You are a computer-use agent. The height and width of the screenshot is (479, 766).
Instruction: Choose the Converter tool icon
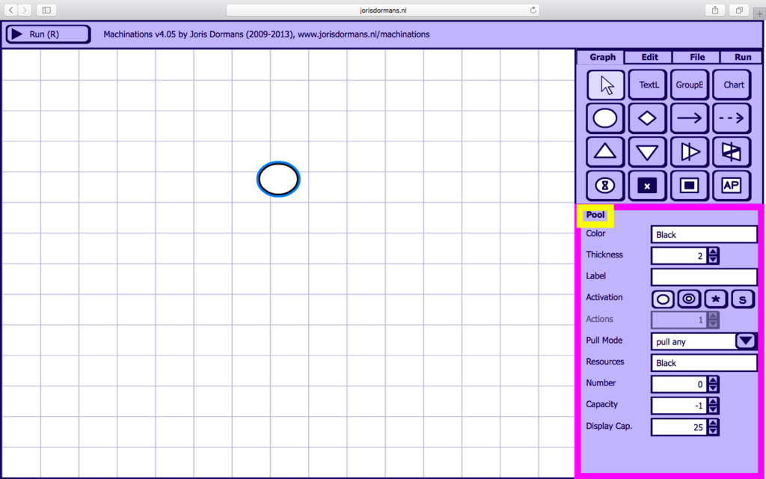pyautogui.click(x=689, y=152)
